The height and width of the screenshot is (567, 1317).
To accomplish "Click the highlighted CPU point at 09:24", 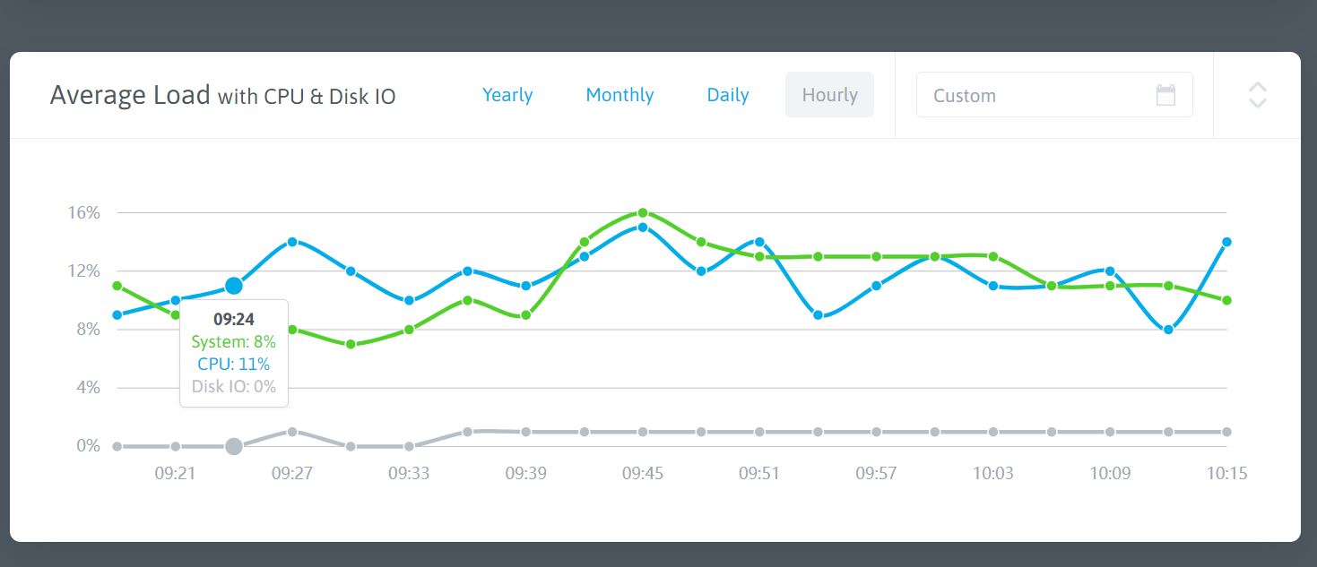I will click(x=234, y=286).
